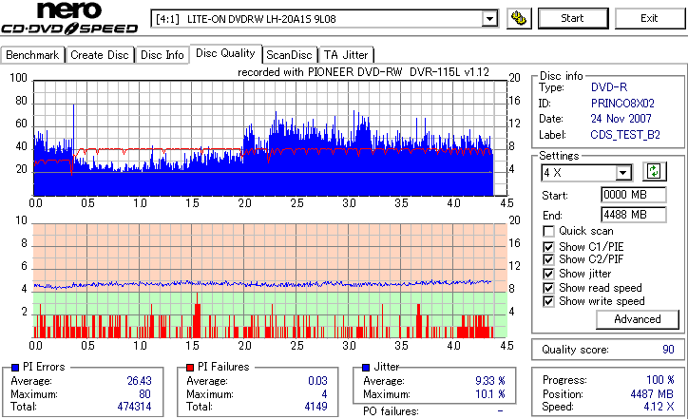The width and height of the screenshot is (688, 419).
Task: Click Jitter average 9.33 %
Action: pyautogui.click(x=489, y=381)
